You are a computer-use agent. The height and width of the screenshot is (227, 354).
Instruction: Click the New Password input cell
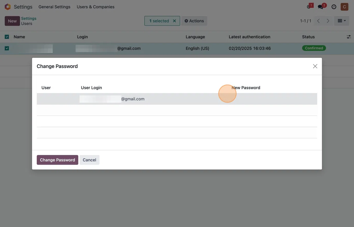(x=273, y=99)
